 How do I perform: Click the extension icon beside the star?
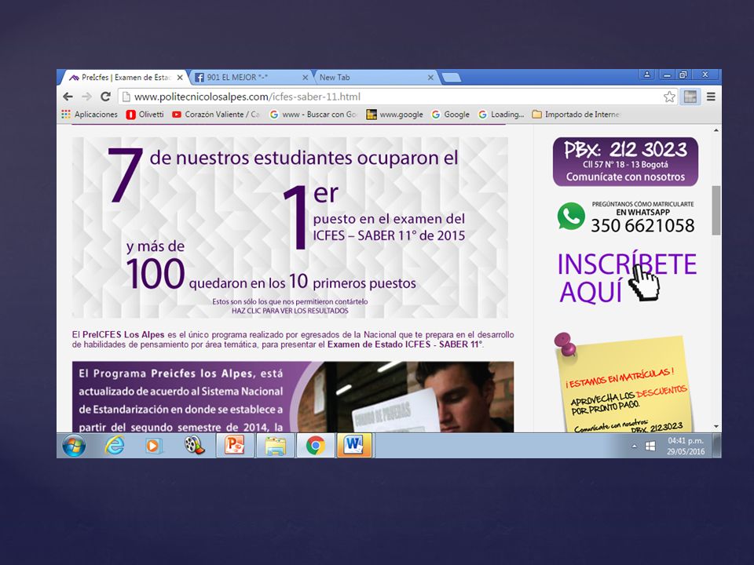coord(690,97)
